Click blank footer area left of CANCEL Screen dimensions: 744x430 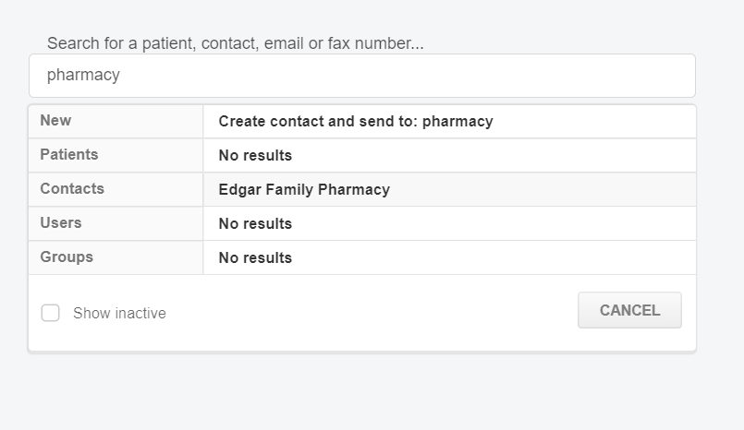click(x=370, y=313)
